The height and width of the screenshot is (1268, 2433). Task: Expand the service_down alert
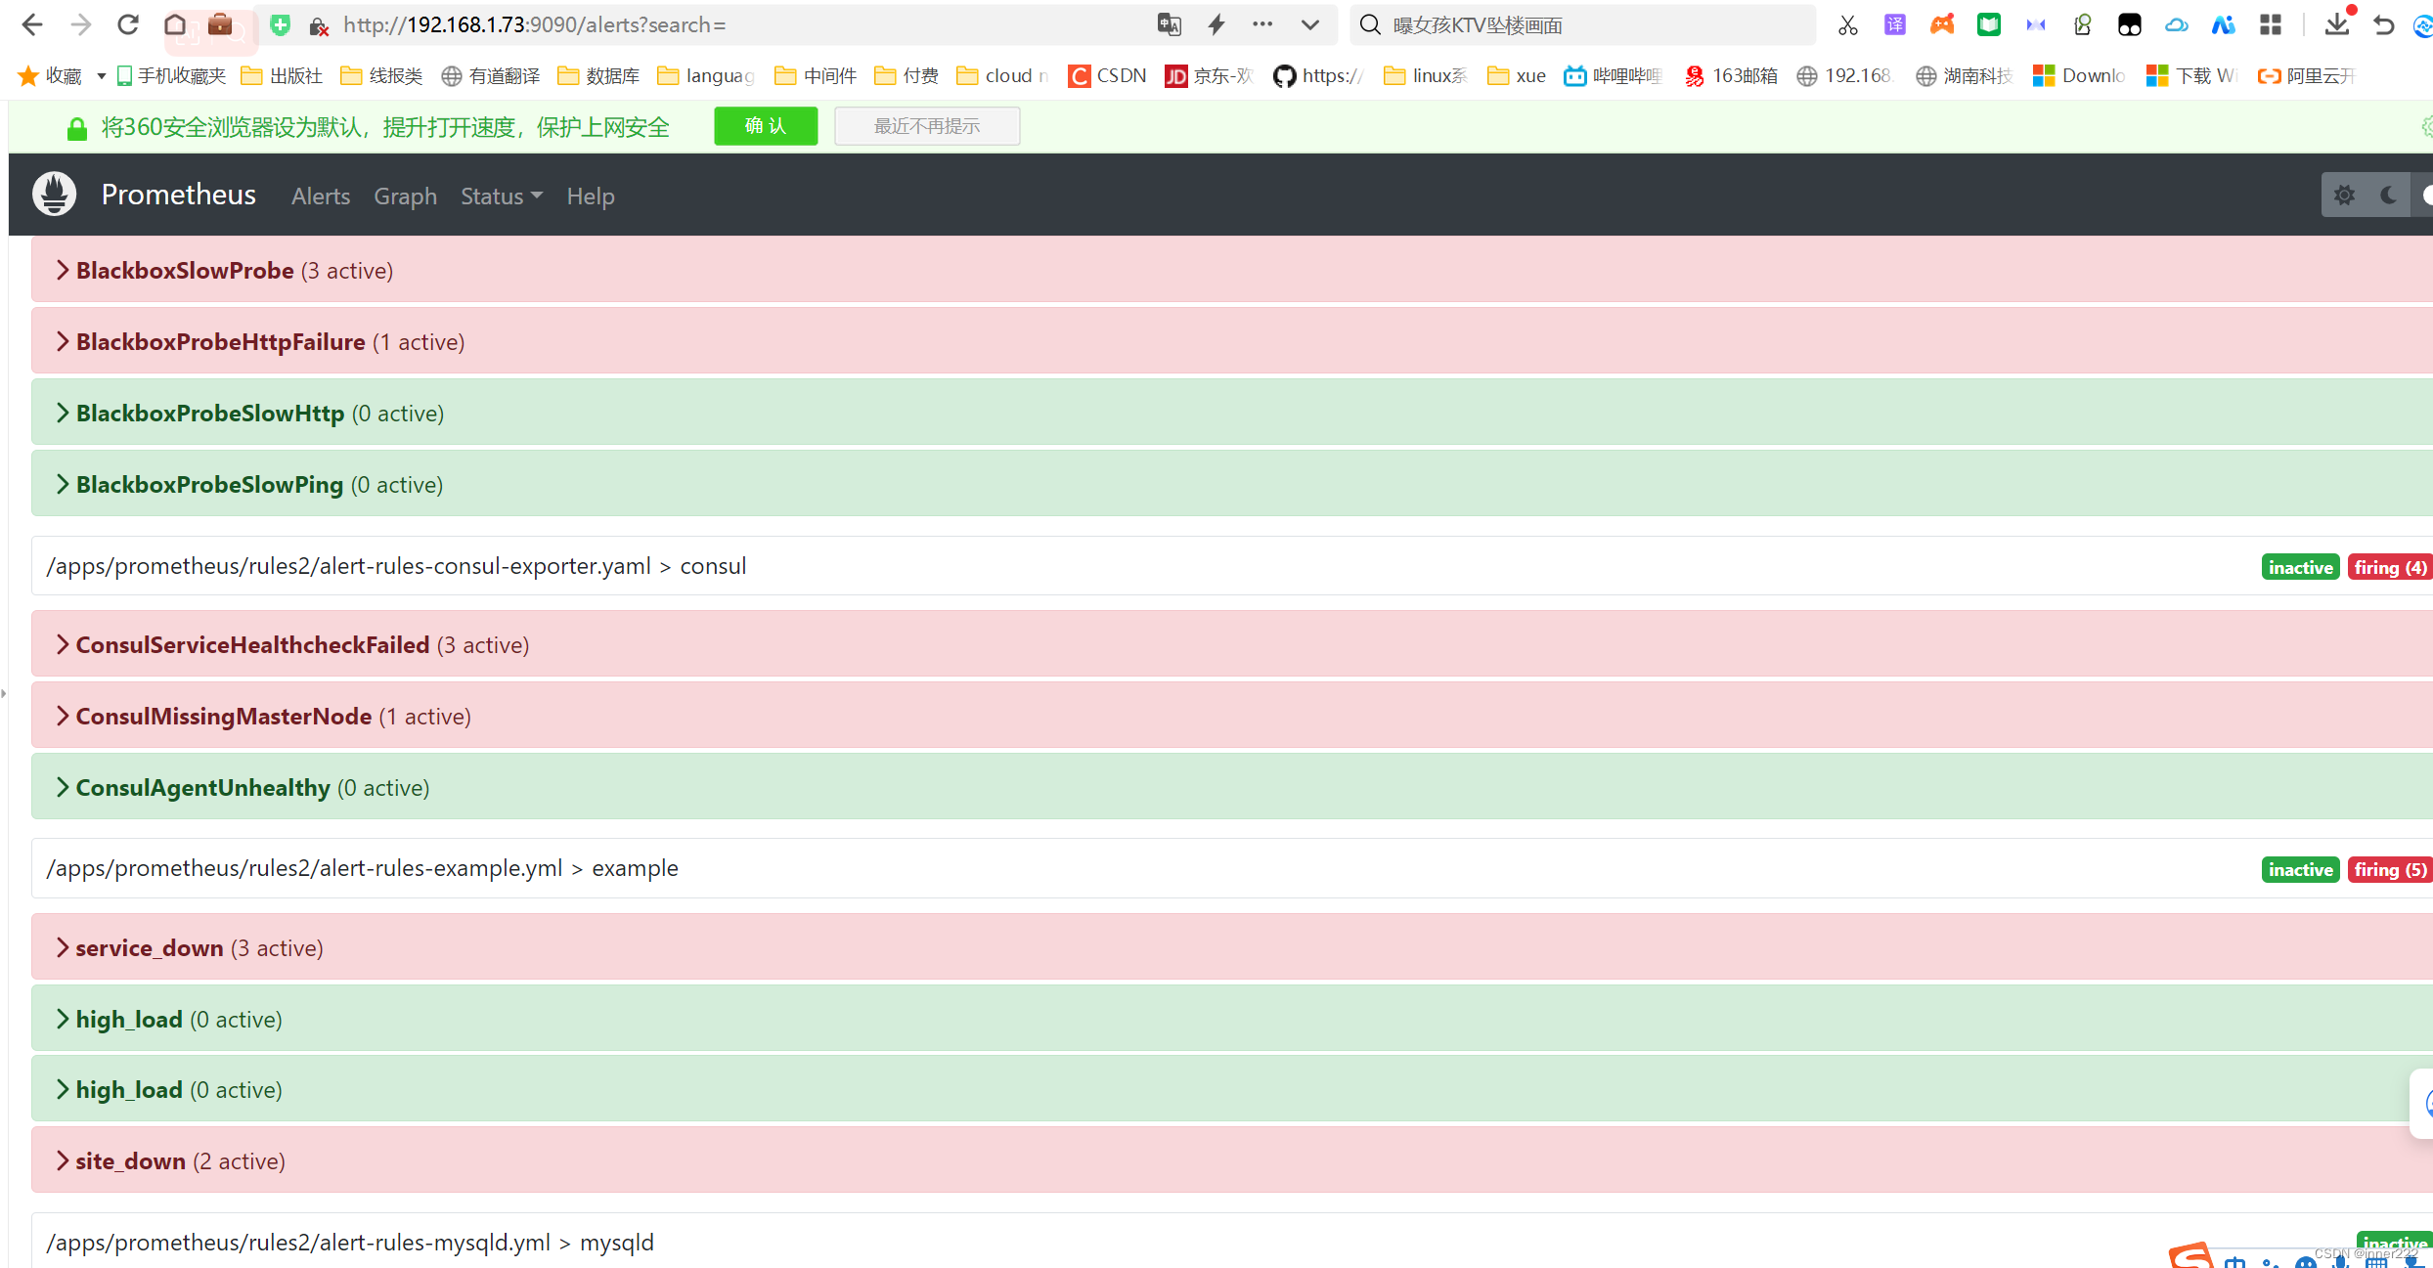(1232, 948)
